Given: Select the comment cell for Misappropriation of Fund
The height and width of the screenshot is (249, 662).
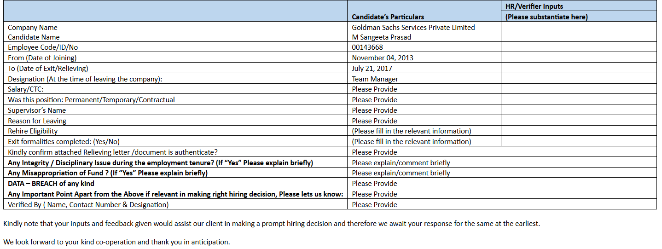Looking at the screenshot, I should click(401, 173).
